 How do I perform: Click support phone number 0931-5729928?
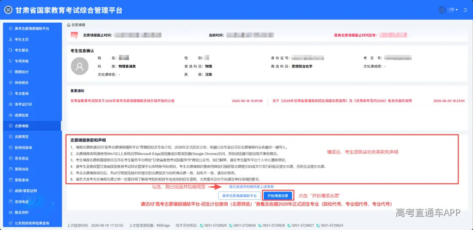point(274,226)
